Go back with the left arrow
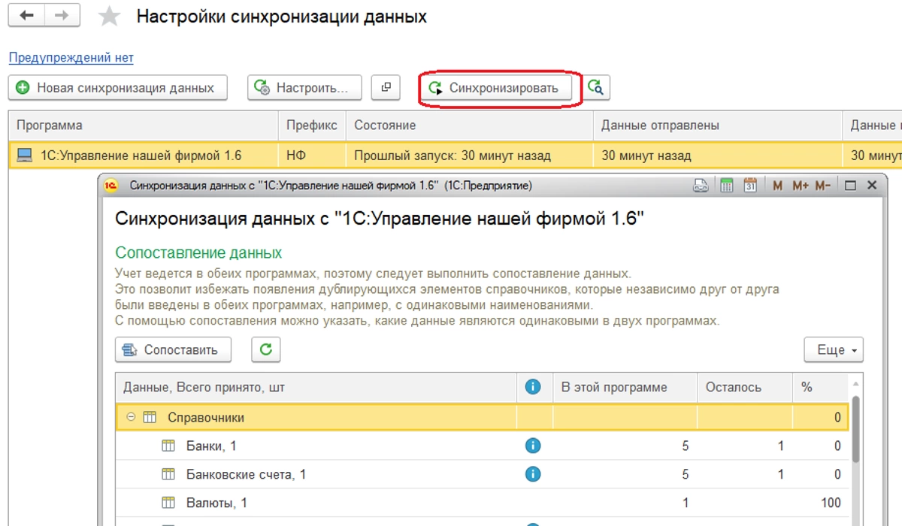The width and height of the screenshot is (902, 526). click(x=27, y=16)
